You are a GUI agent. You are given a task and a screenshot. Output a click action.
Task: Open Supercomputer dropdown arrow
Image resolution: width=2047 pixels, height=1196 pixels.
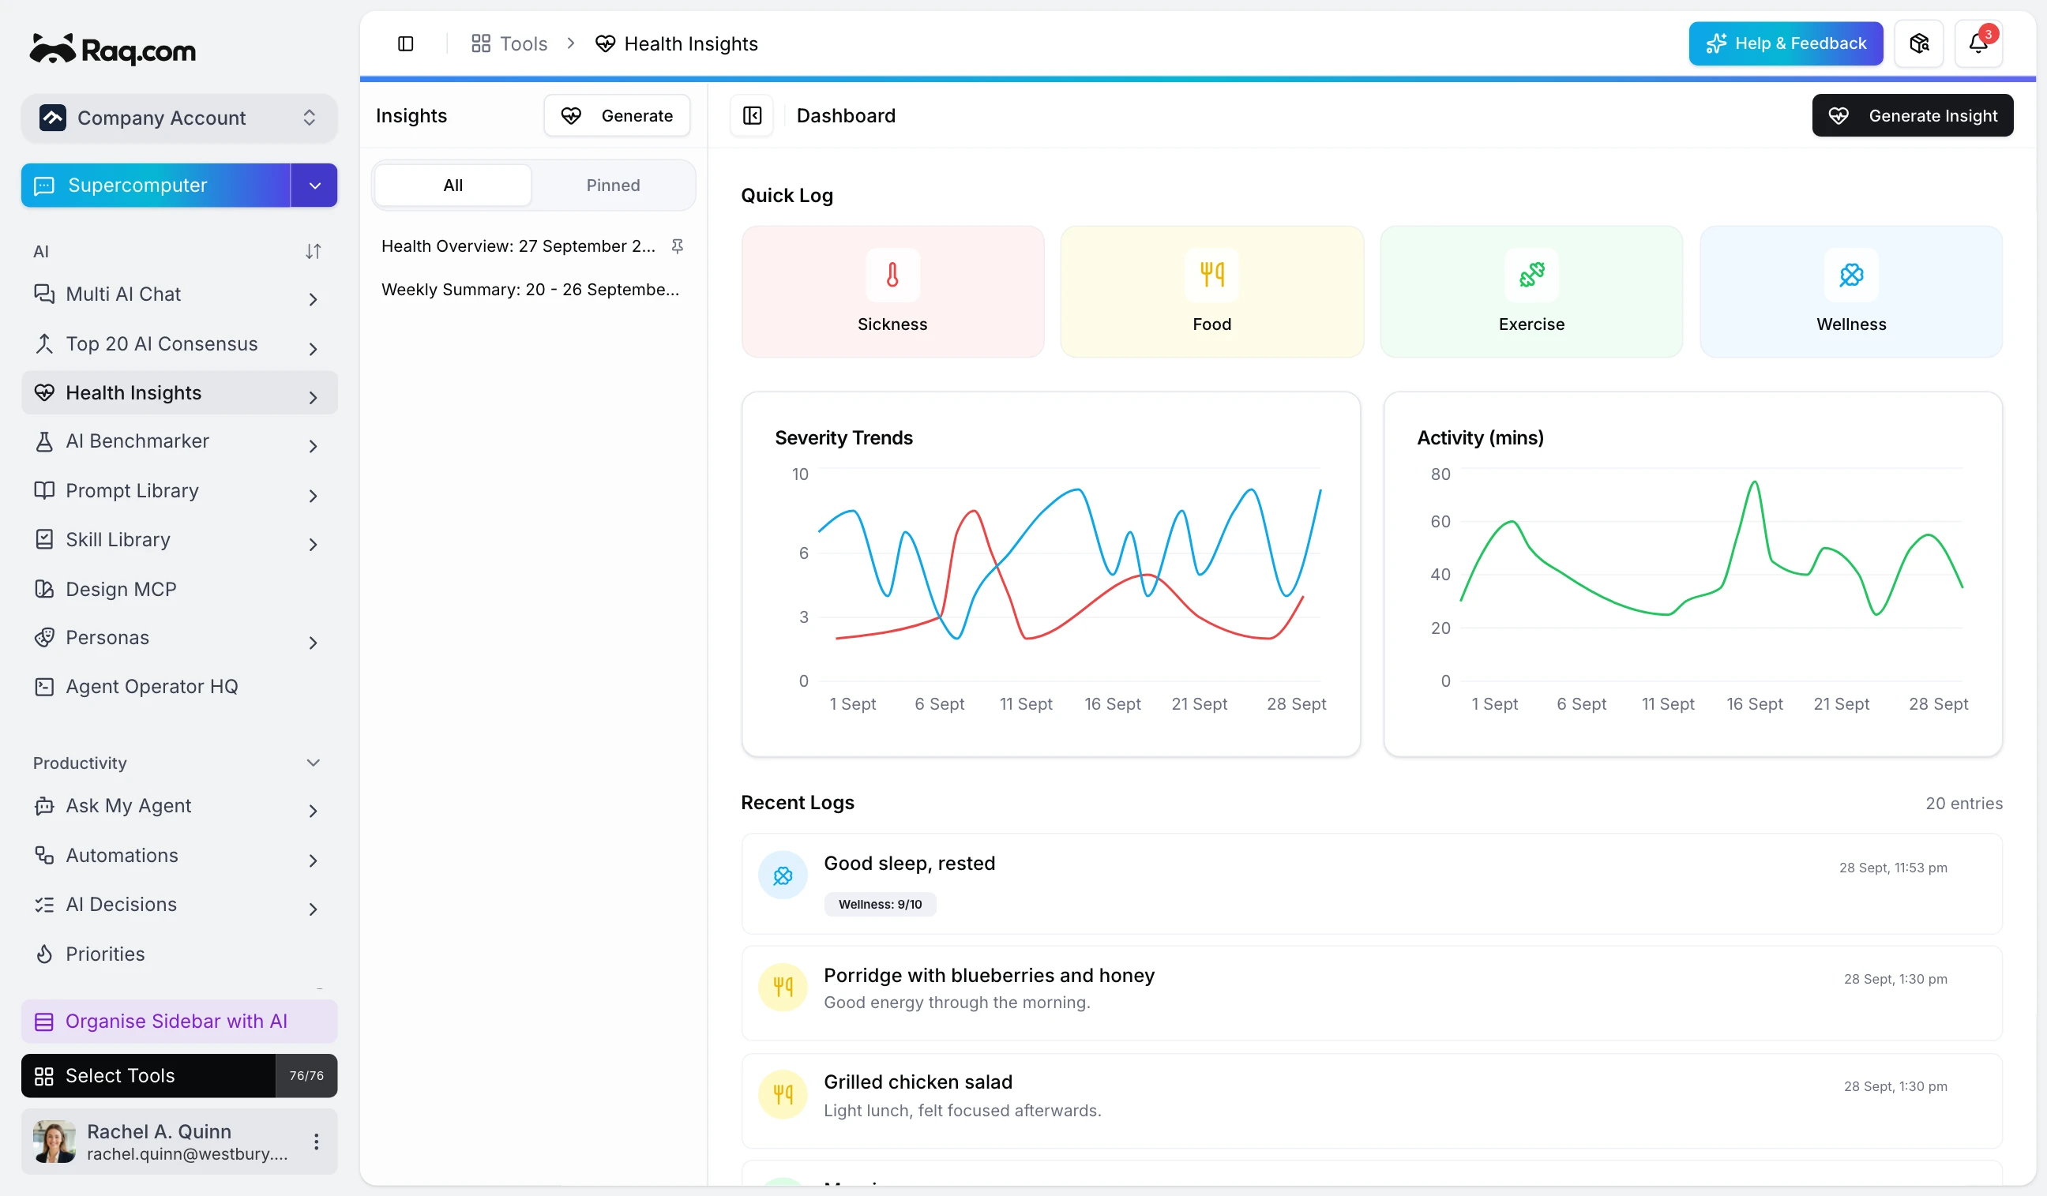tap(314, 186)
